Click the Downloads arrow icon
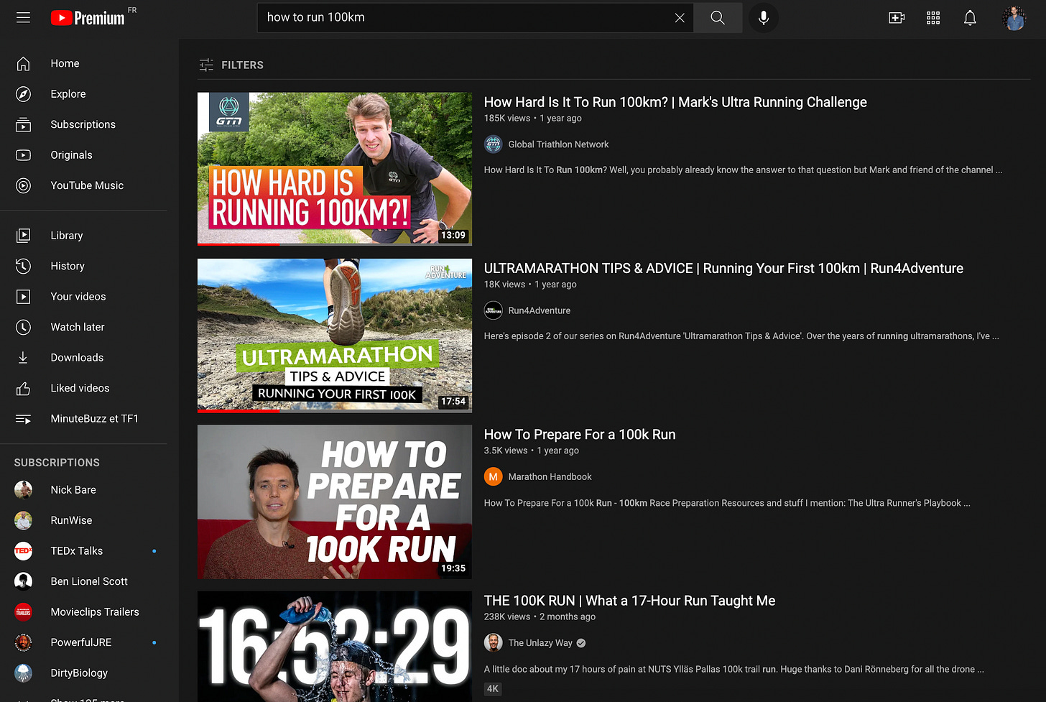Viewport: 1046px width, 702px height. tap(23, 358)
